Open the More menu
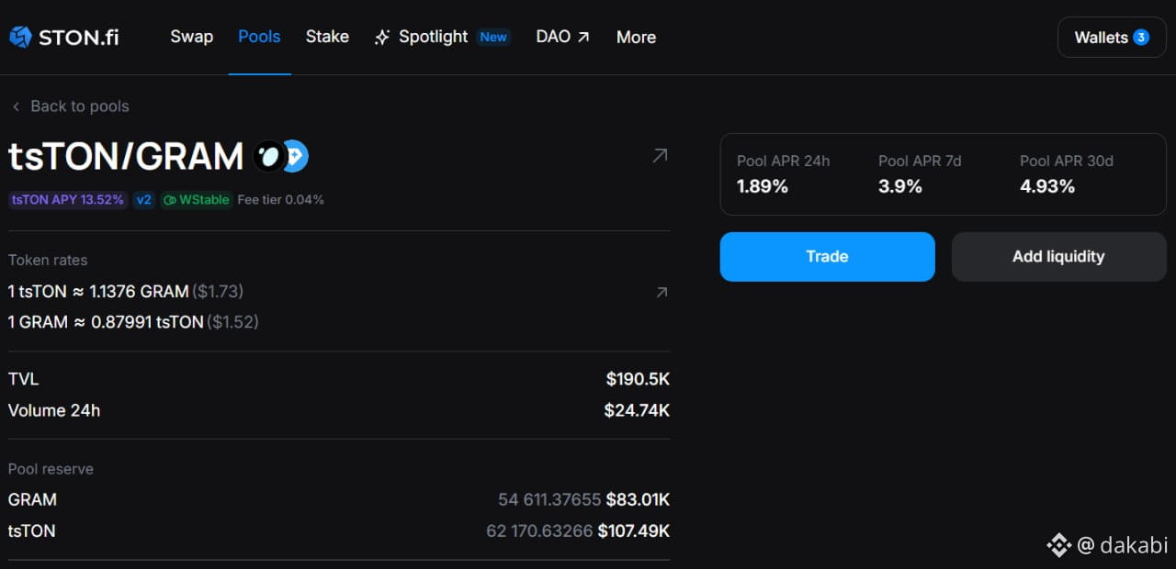 (636, 38)
